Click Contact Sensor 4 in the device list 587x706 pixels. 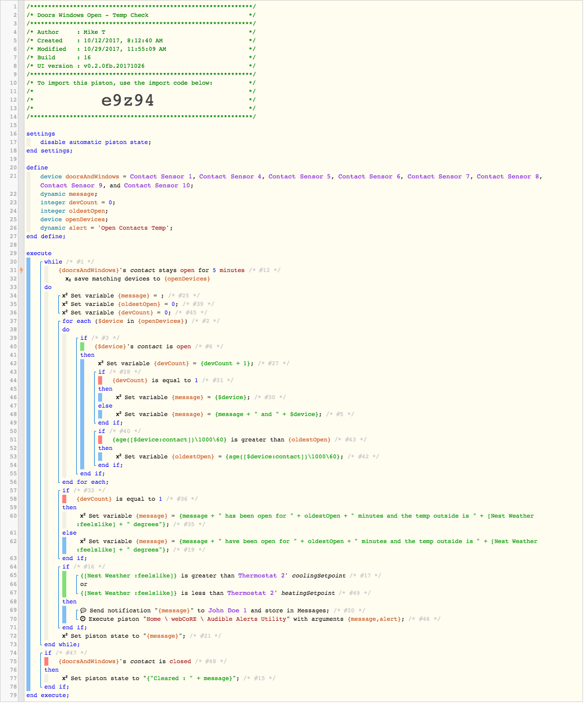tap(230, 176)
